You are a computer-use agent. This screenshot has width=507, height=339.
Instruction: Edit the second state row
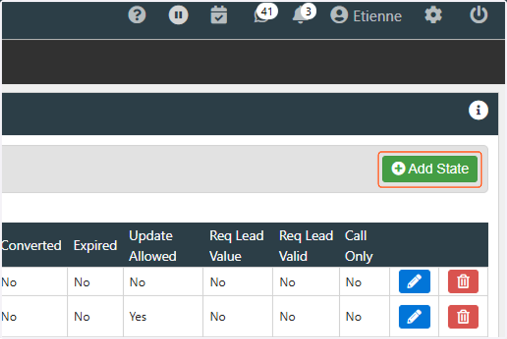(414, 317)
